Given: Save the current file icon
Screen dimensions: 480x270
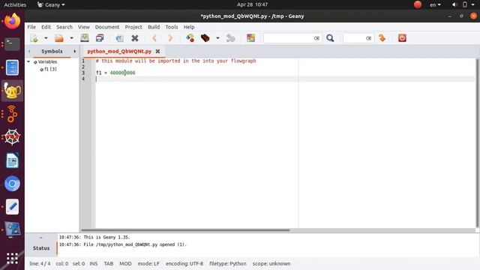Looking at the screenshot, I should tap(85, 38).
